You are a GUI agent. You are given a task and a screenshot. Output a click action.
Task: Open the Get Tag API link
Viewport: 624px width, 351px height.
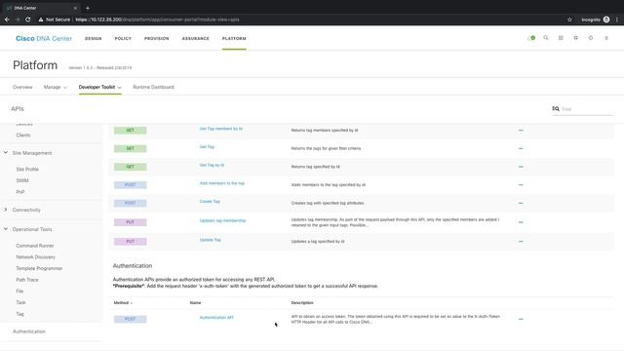(207, 147)
